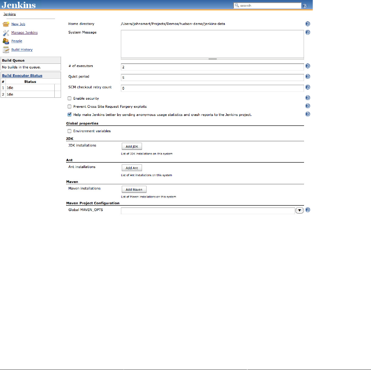Screen dimensions: 371x370
Task: Click 'List of Ant installations on this system'
Action: coord(147,175)
